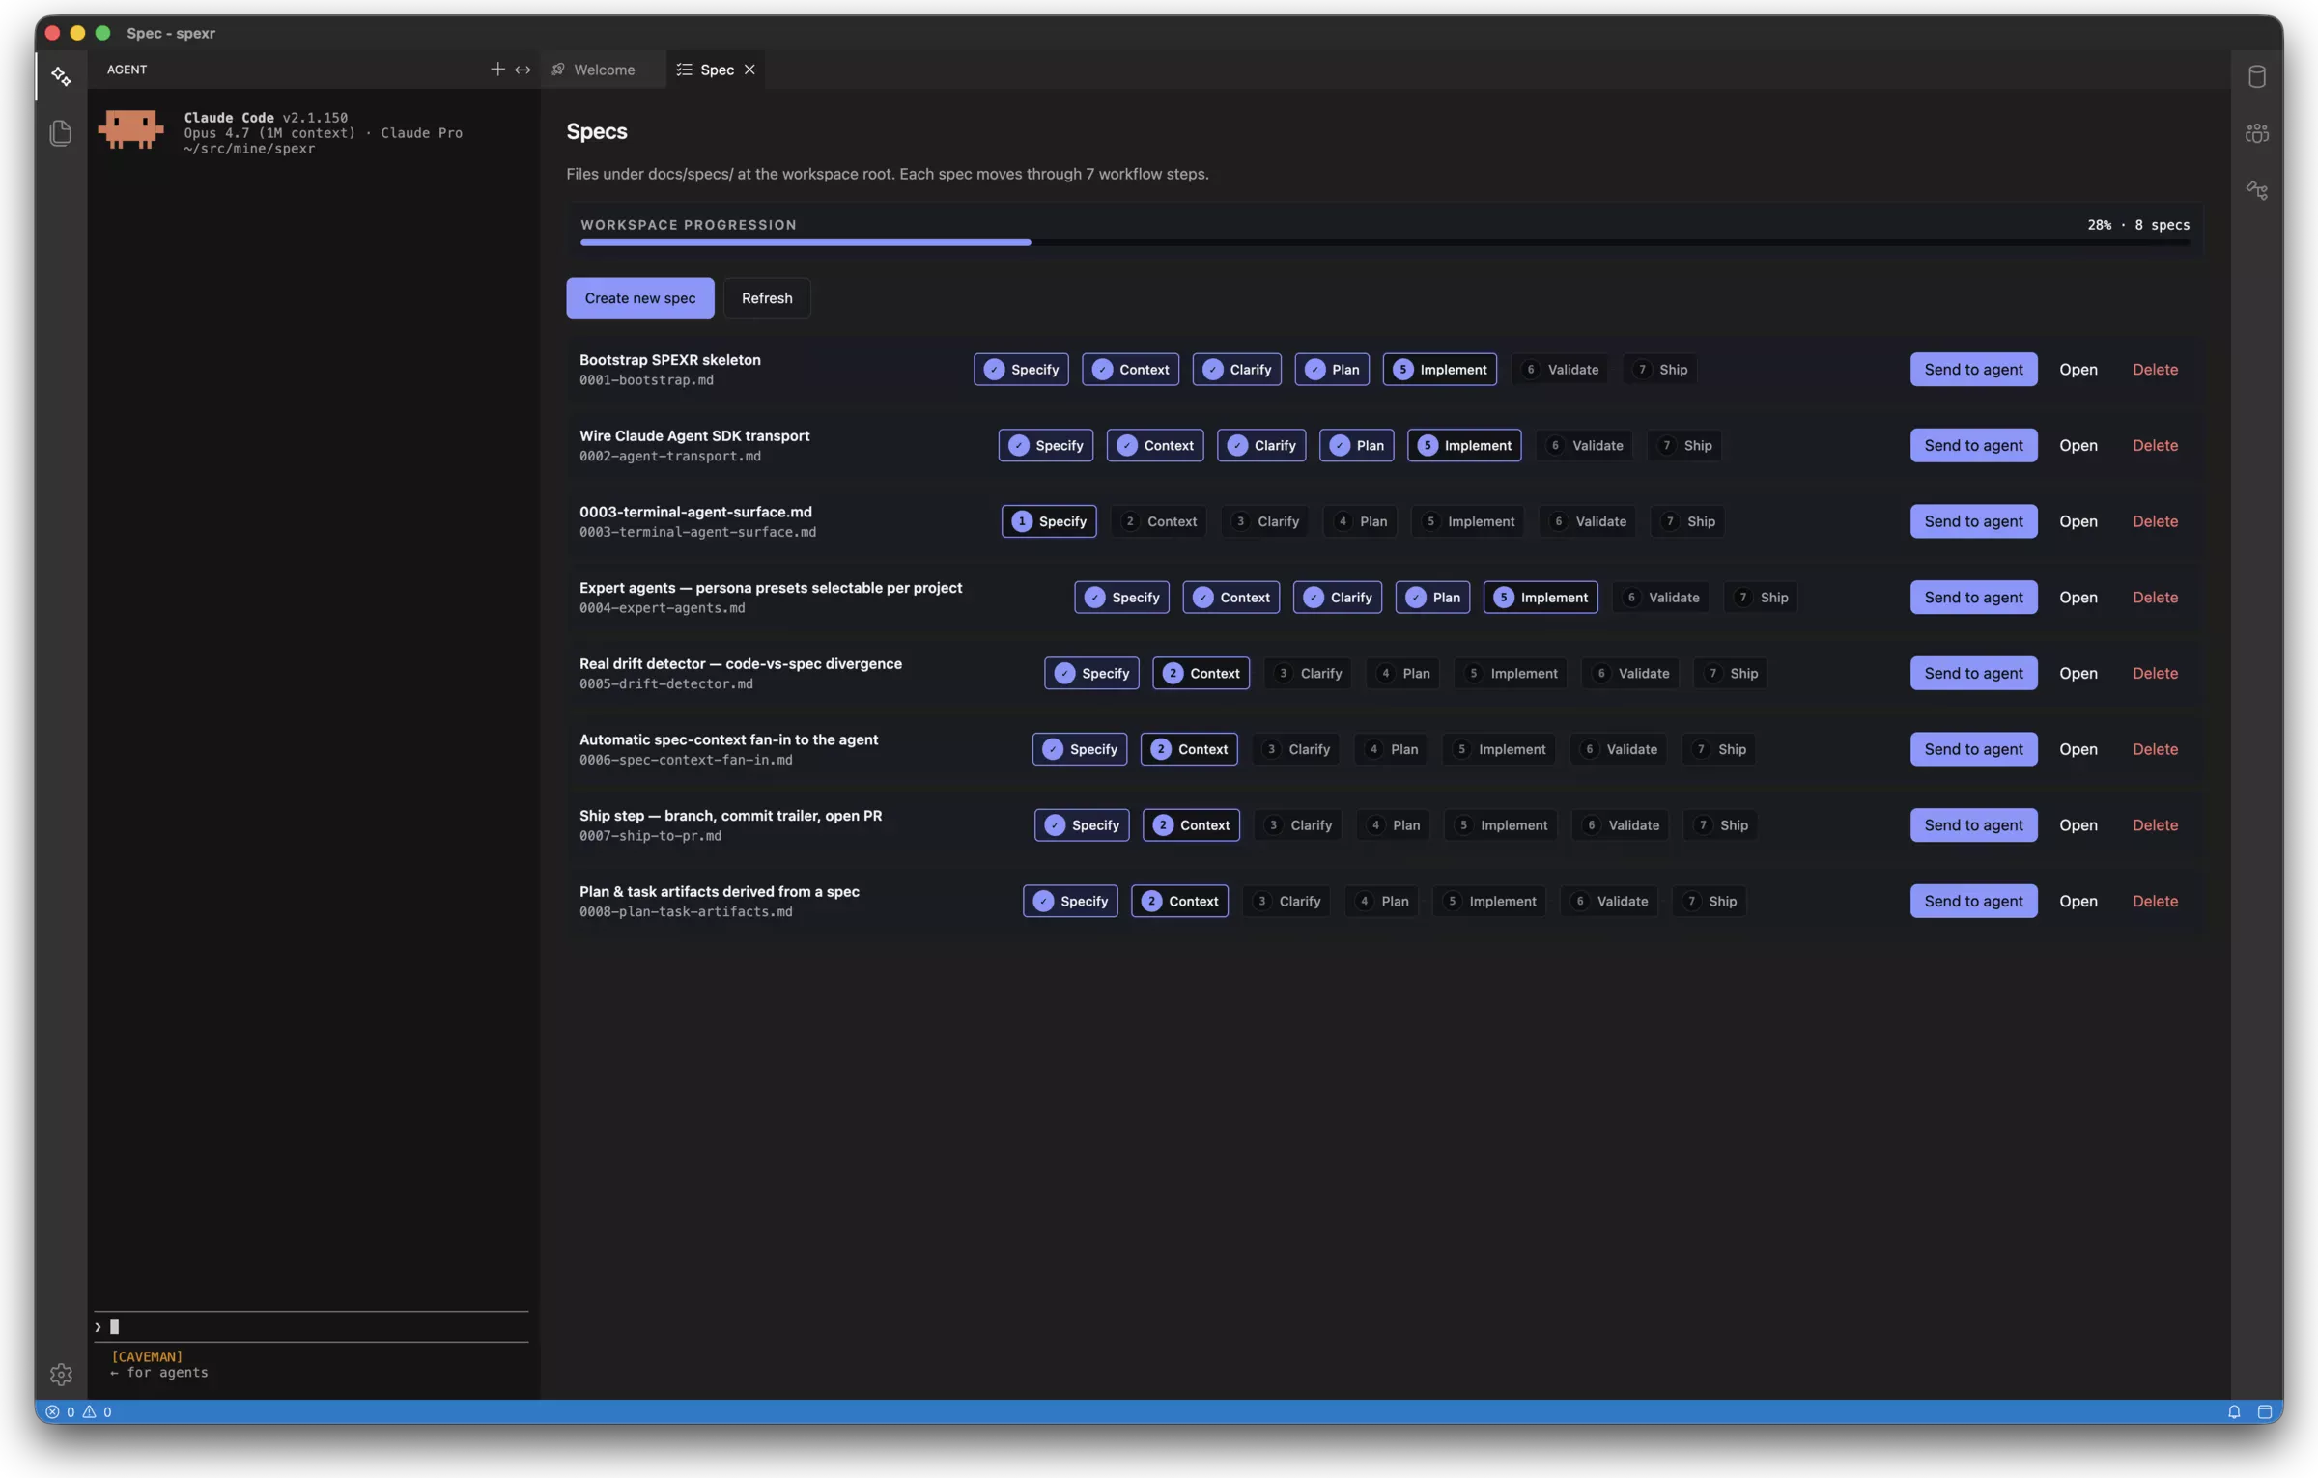
Task: Select Ship step for Expert agents spec
Action: click(x=1762, y=598)
